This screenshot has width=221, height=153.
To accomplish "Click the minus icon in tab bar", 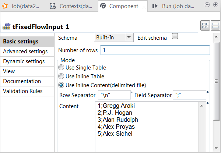I will click(206, 4).
